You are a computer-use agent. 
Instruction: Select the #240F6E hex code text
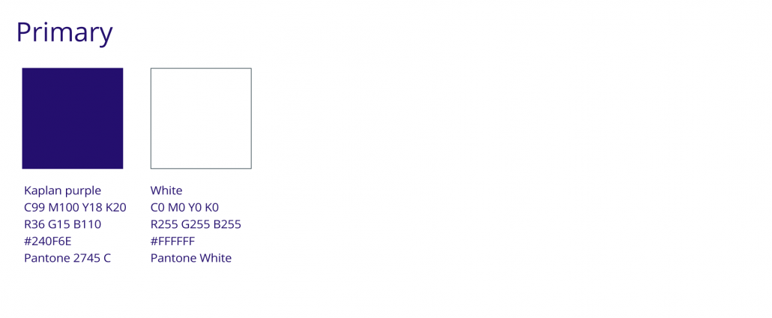coord(52,241)
